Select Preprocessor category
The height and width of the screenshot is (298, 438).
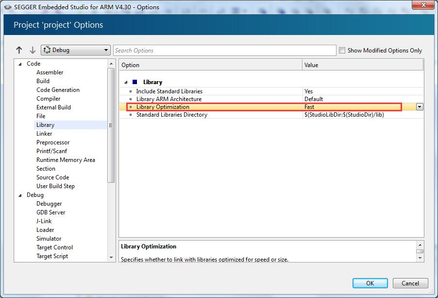coord(53,142)
